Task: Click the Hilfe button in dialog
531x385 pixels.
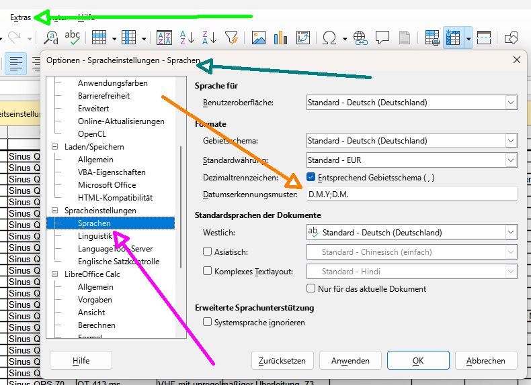Action: (81, 360)
